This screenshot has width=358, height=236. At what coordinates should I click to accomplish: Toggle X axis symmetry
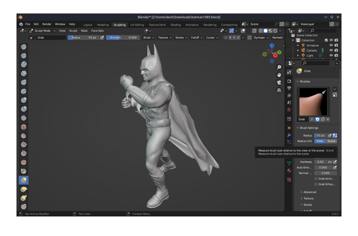(230, 38)
